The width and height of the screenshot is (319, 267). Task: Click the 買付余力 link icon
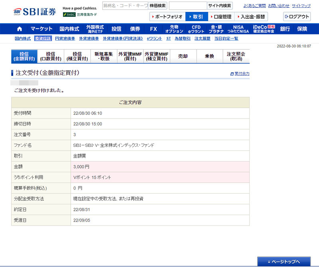pyautogui.click(x=232, y=74)
